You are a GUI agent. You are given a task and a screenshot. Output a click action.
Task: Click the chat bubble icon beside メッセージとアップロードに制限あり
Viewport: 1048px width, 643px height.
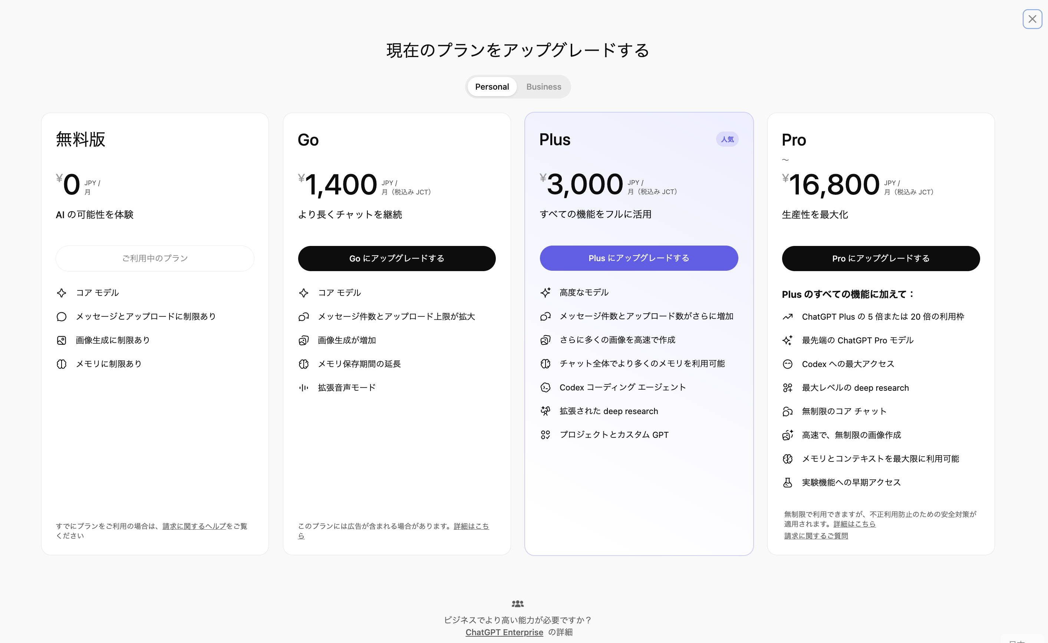61,316
